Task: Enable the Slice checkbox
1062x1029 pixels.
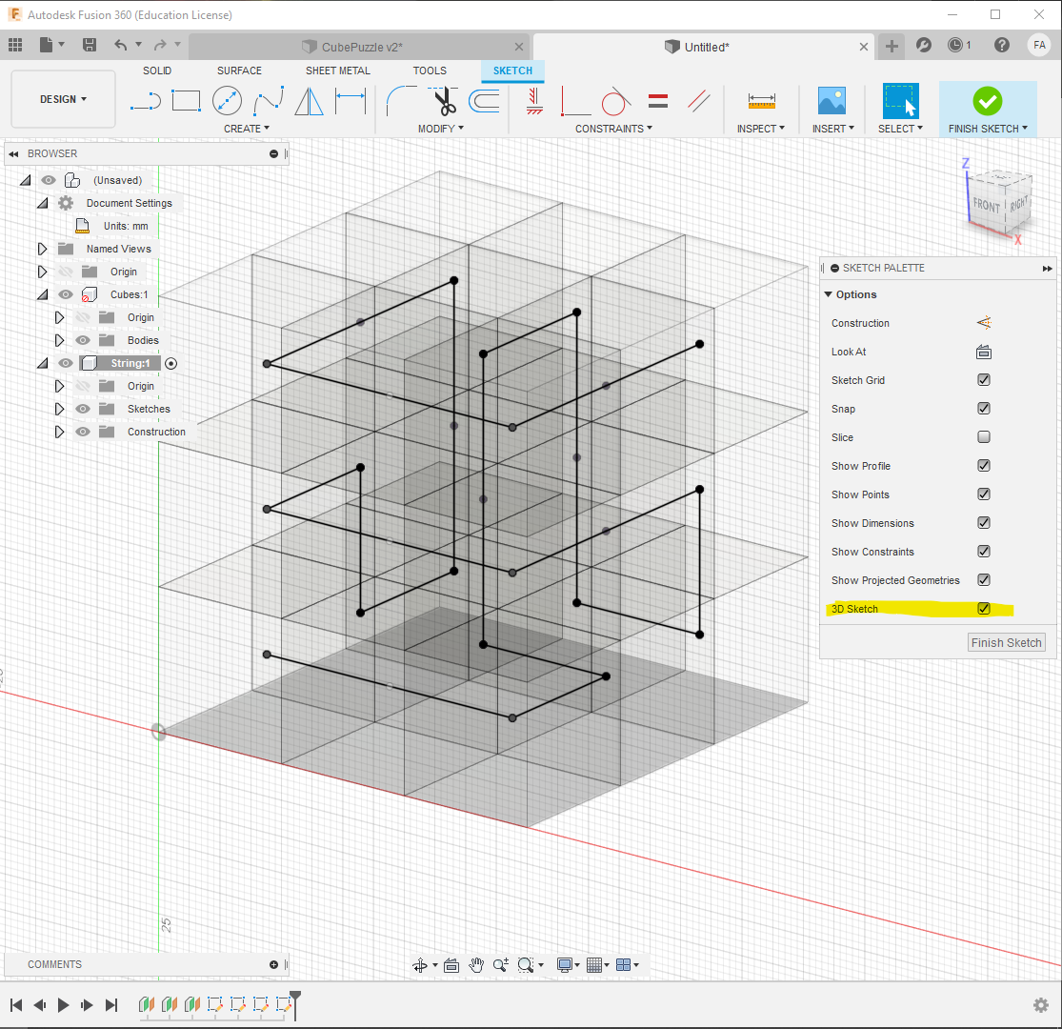Action: [984, 436]
